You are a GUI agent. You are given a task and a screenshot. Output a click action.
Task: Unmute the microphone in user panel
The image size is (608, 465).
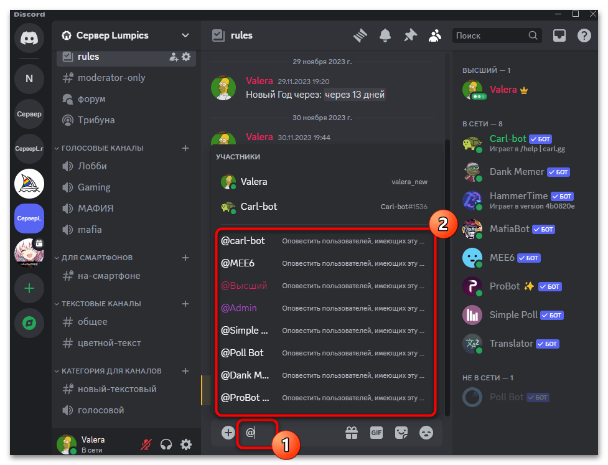[x=146, y=444]
